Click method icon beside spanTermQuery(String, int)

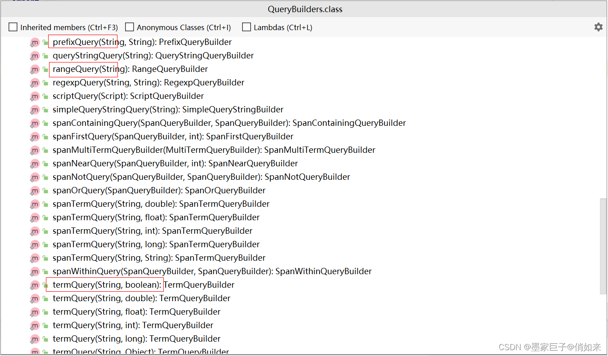click(x=35, y=231)
